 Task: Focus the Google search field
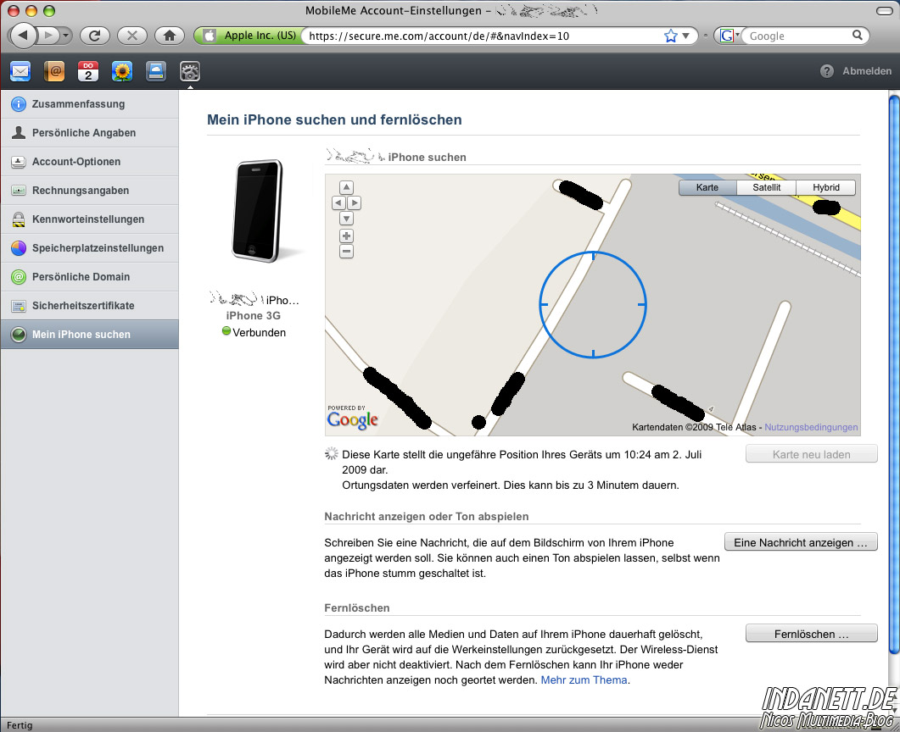click(x=799, y=36)
